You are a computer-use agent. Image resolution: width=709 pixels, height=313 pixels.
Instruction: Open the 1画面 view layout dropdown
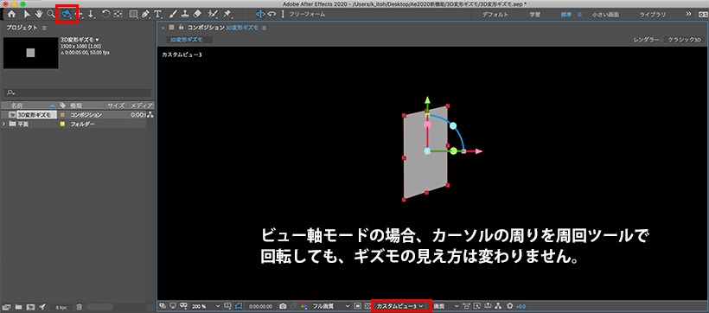pos(446,306)
